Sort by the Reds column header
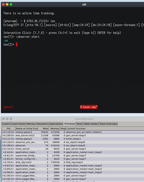The width and height of the screenshot is (144, 182). click(43, 128)
